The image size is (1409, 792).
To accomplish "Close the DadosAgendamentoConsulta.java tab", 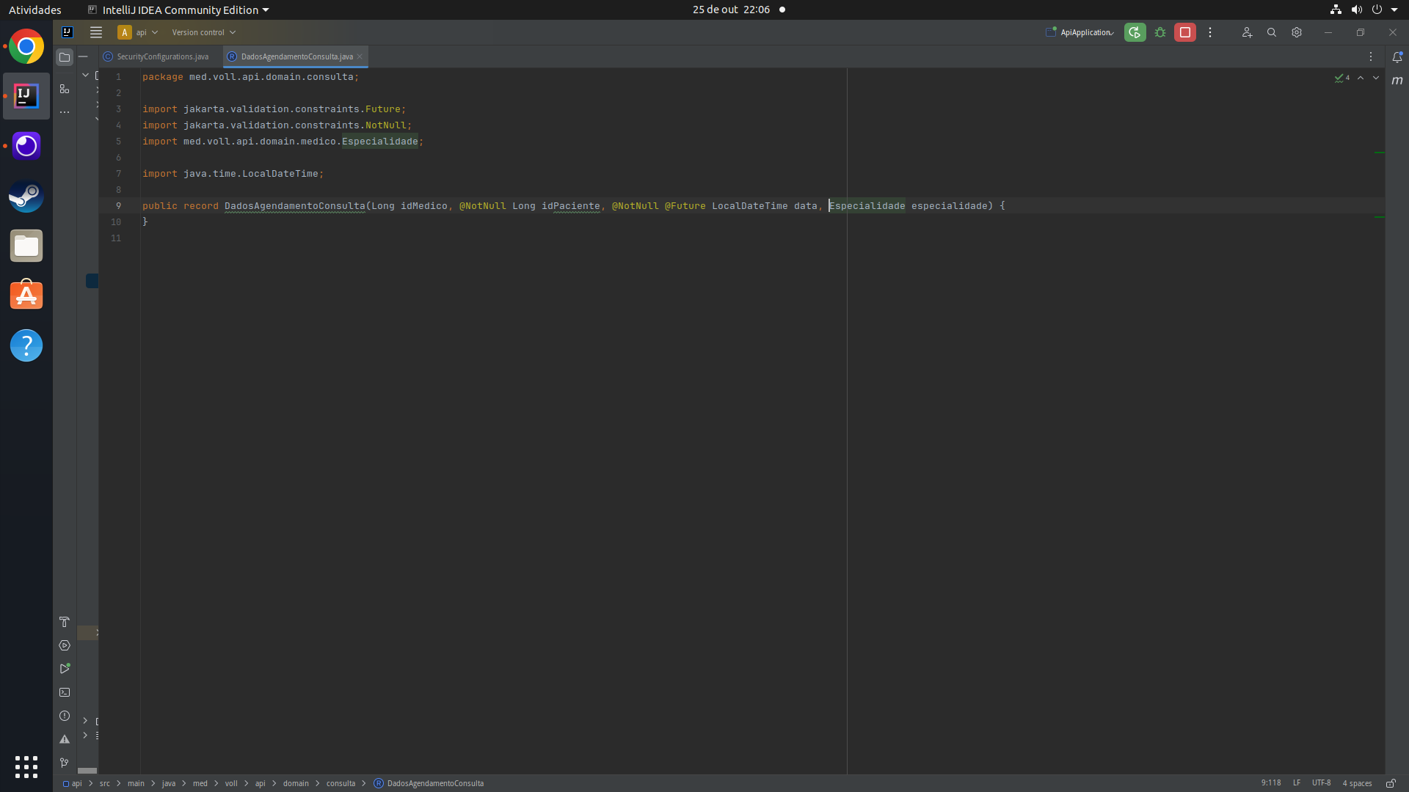I will pos(360,56).
